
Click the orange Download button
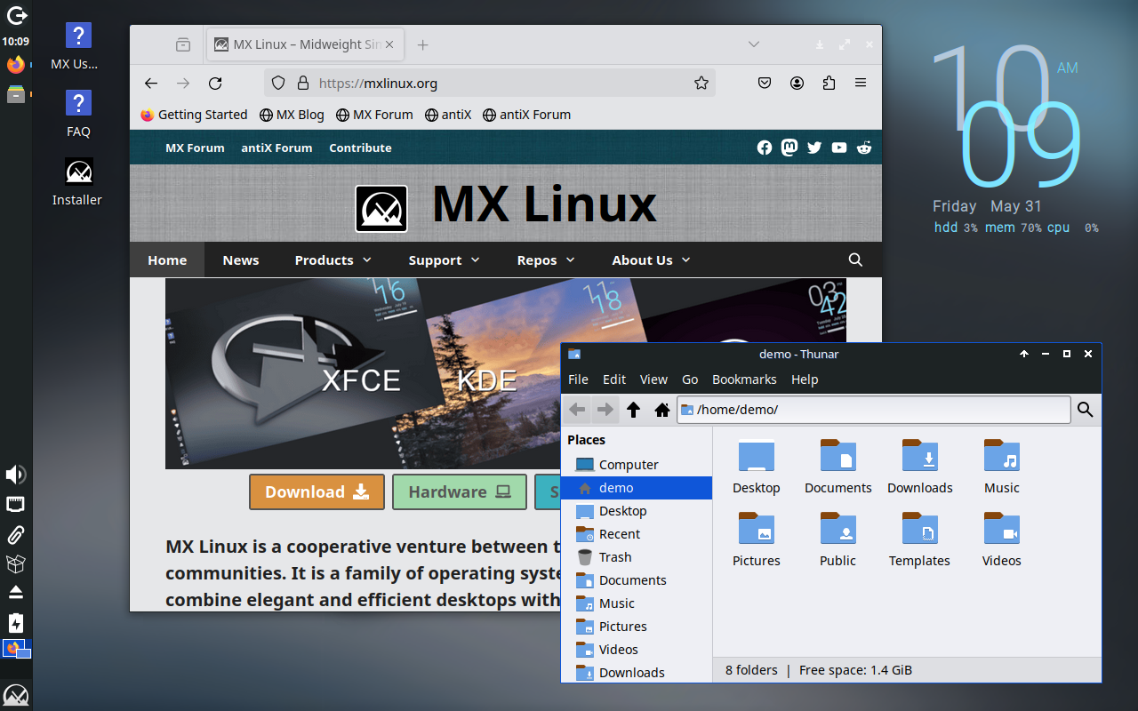pyautogui.click(x=317, y=491)
